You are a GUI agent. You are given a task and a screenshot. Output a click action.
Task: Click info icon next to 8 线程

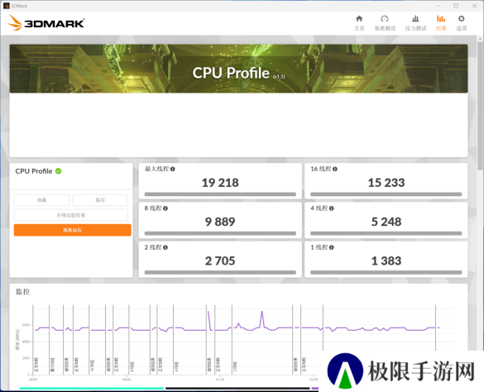[165, 208]
